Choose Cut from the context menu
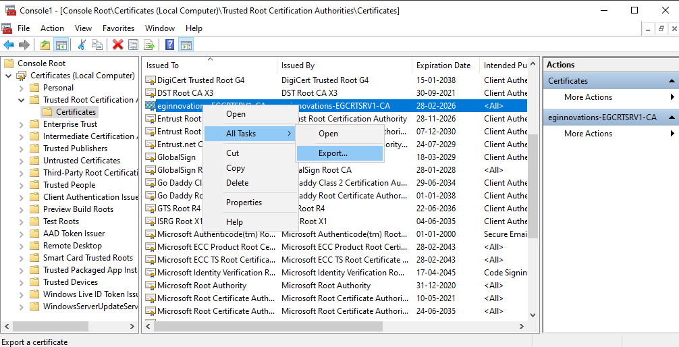The image size is (679, 347). [x=250, y=153]
